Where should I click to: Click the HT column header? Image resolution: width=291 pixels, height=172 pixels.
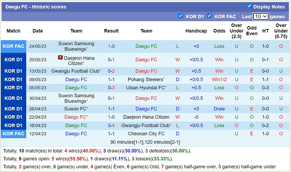click(x=265, y=31)
